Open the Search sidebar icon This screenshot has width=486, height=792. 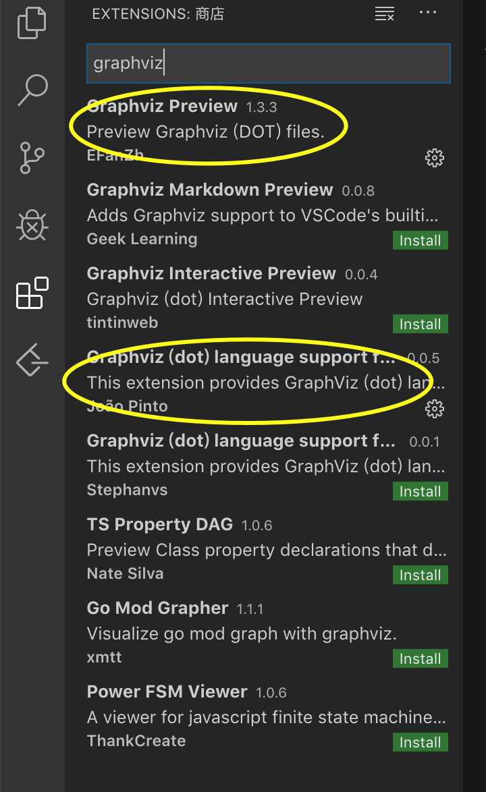31,88
